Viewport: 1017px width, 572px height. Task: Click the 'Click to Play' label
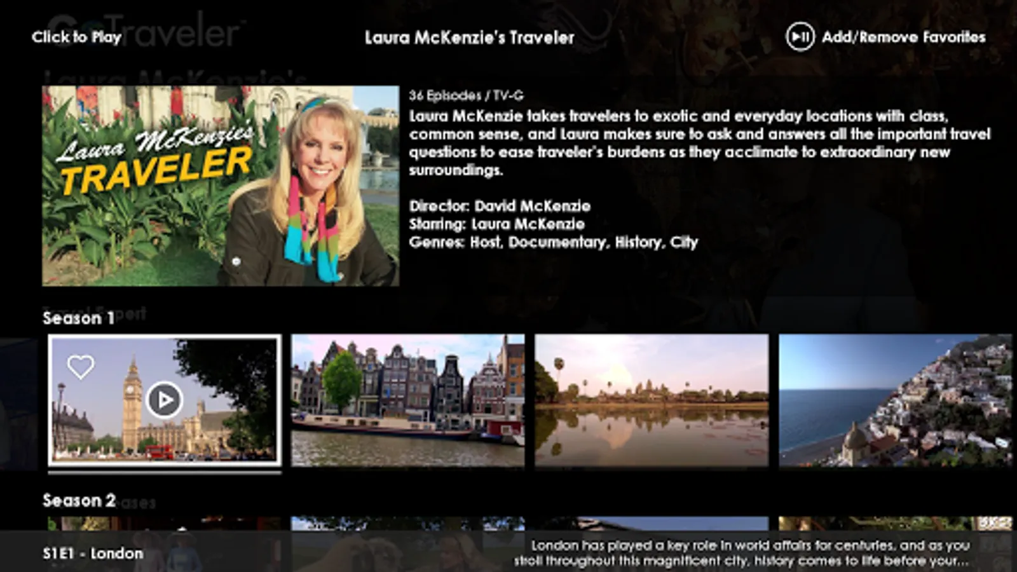tap(77, 37)
